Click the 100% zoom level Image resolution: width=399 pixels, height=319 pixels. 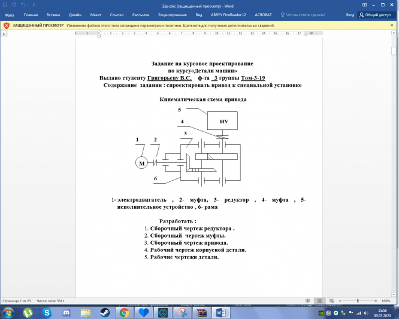[386, 301]
